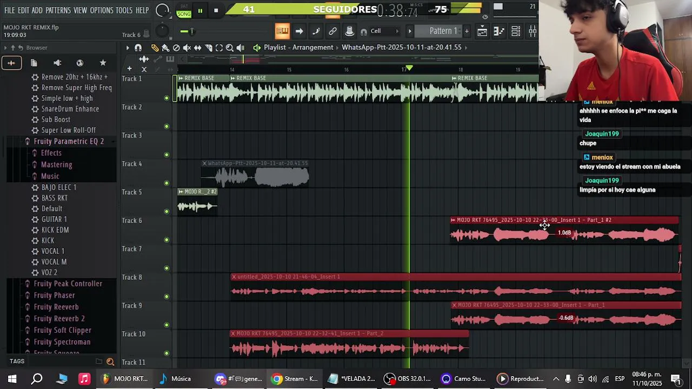This screenshot has width=692, height=389.
Task: Open the Browser menu arrow
Action: point(5,48)
